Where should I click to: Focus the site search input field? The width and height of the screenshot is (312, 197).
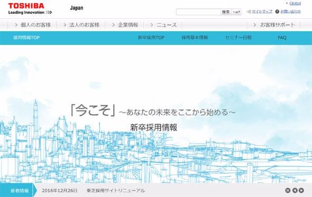click(198, 12)
